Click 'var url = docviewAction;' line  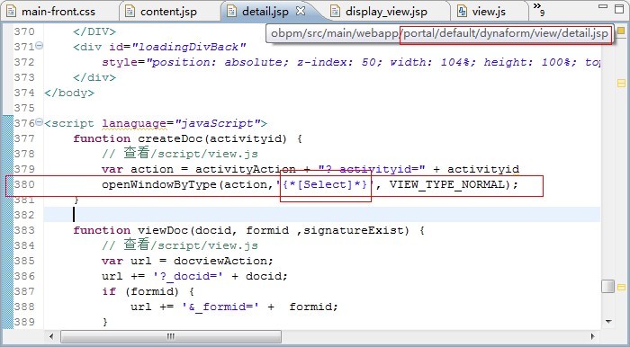187,261
